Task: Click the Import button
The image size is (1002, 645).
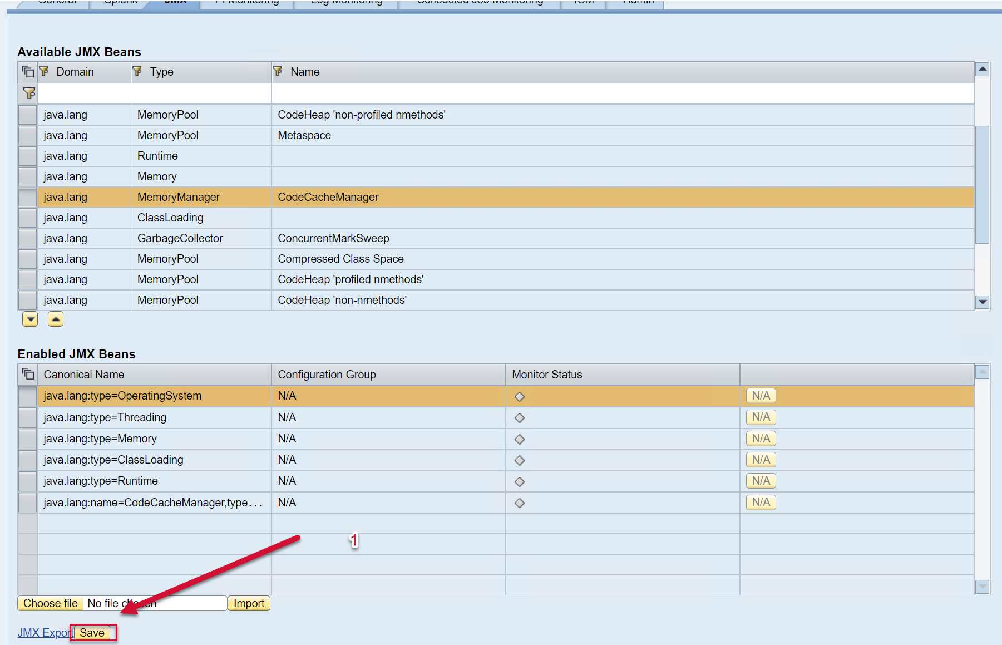Action: (249, 603)
